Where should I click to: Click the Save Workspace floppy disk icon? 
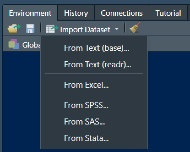point(30,29)
